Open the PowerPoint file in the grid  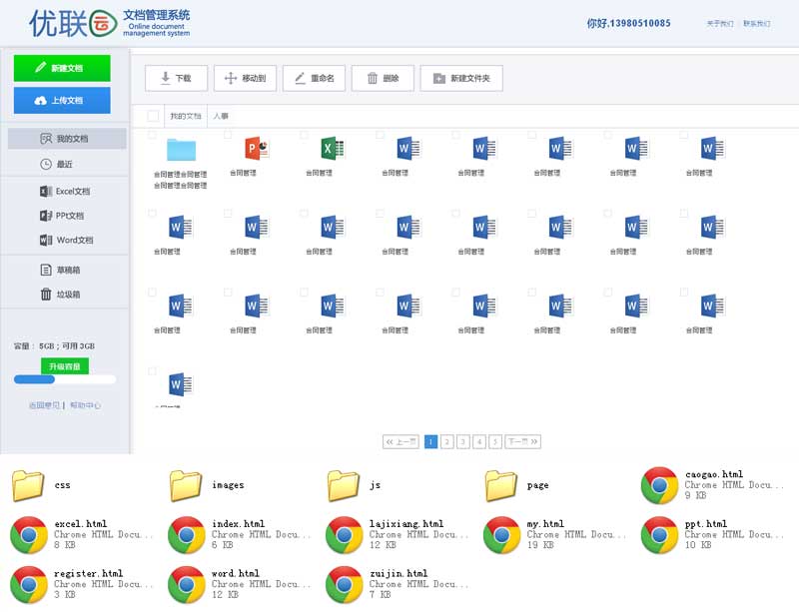click(257, 149)
